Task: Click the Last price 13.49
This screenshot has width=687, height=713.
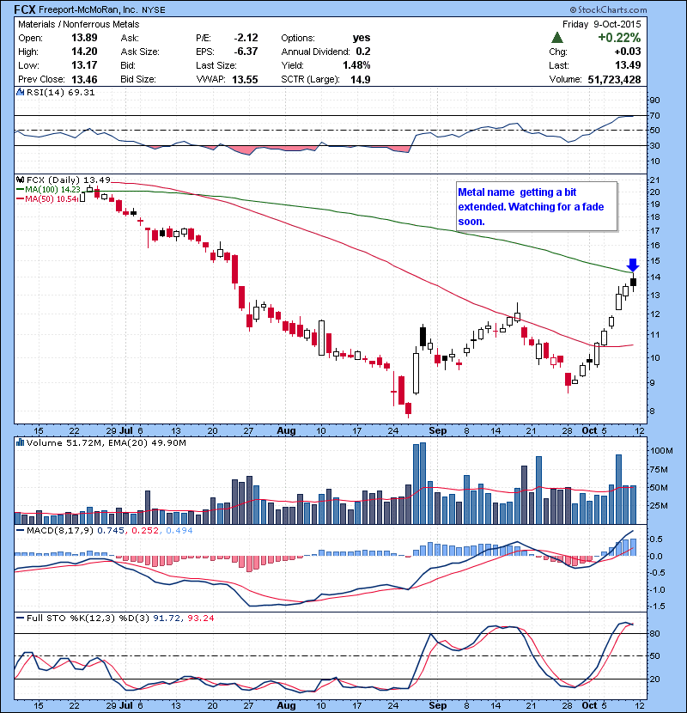Action: (628, 65)
